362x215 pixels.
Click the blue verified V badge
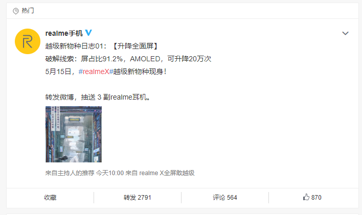(88, 33)
